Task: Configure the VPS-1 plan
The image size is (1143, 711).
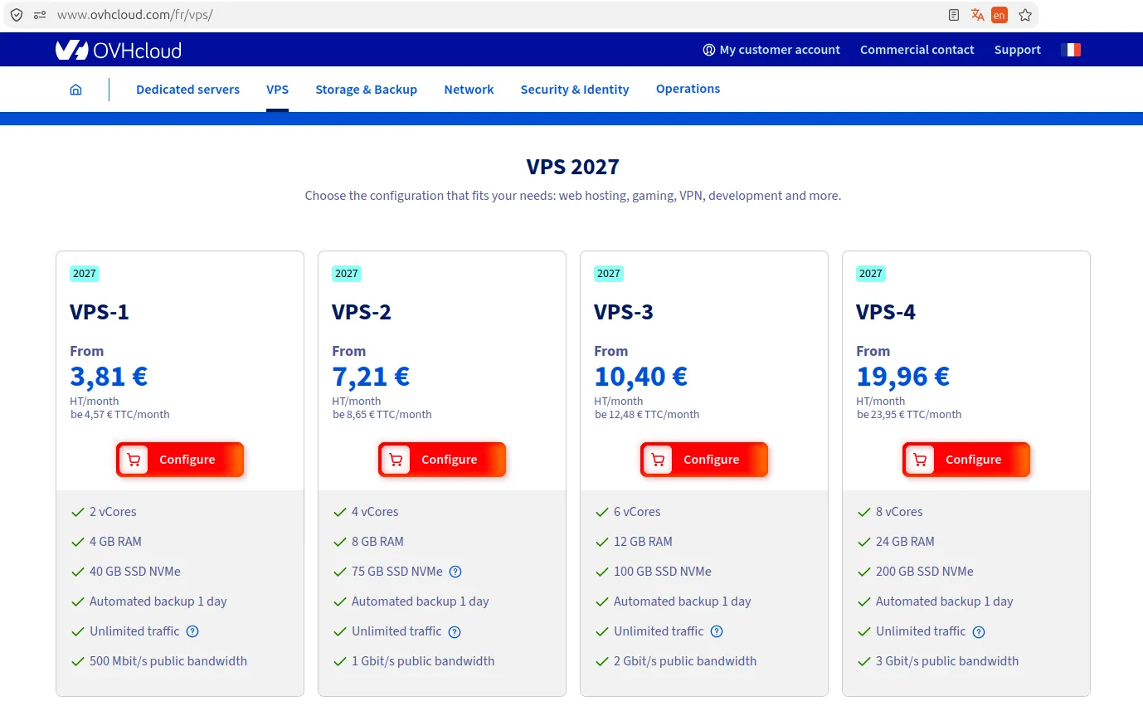Action: 180,460
